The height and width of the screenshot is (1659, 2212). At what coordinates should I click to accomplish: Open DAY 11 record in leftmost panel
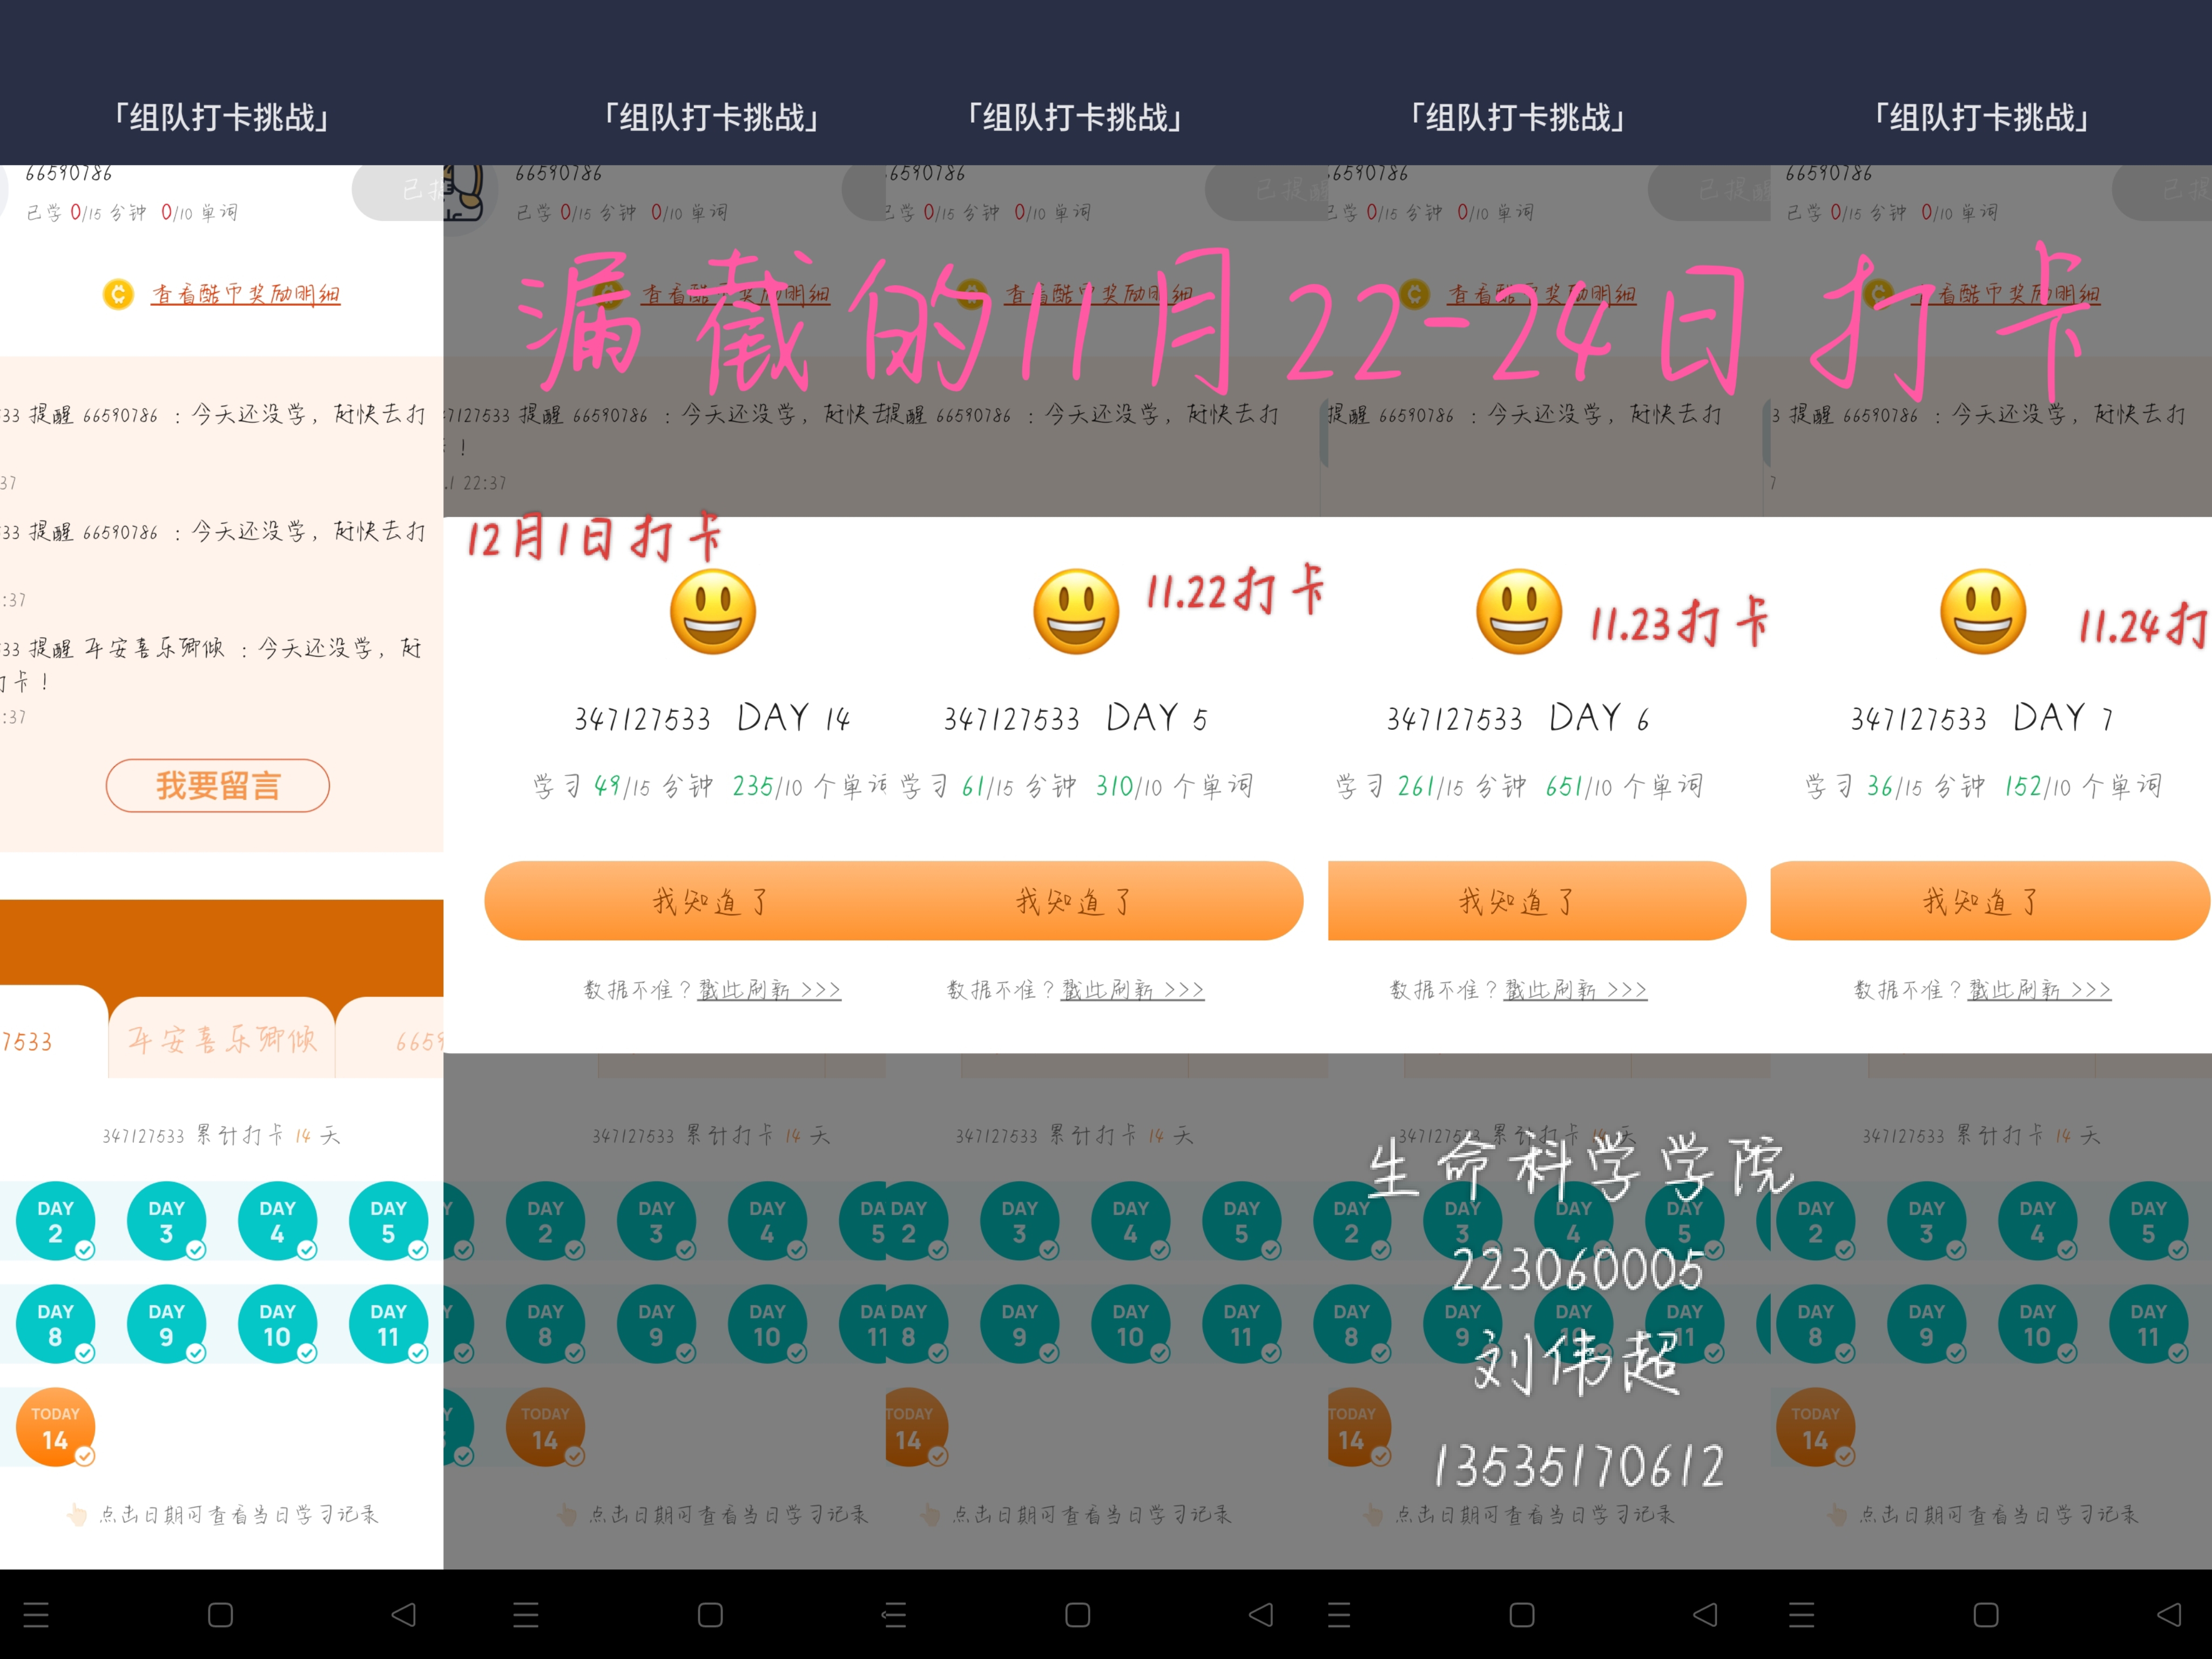(389, 1324)
